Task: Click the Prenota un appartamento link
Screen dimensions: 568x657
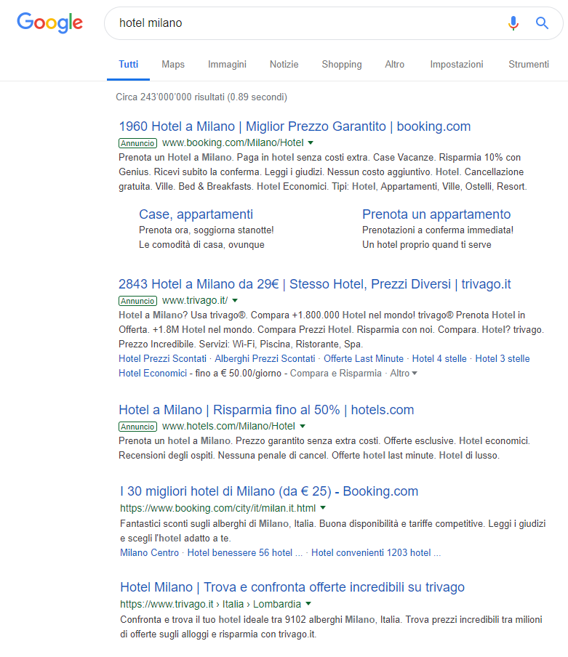Action: click(436, 214)
